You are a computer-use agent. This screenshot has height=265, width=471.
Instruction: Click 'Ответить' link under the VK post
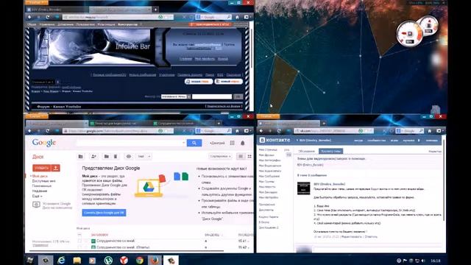tap(371, 237)
